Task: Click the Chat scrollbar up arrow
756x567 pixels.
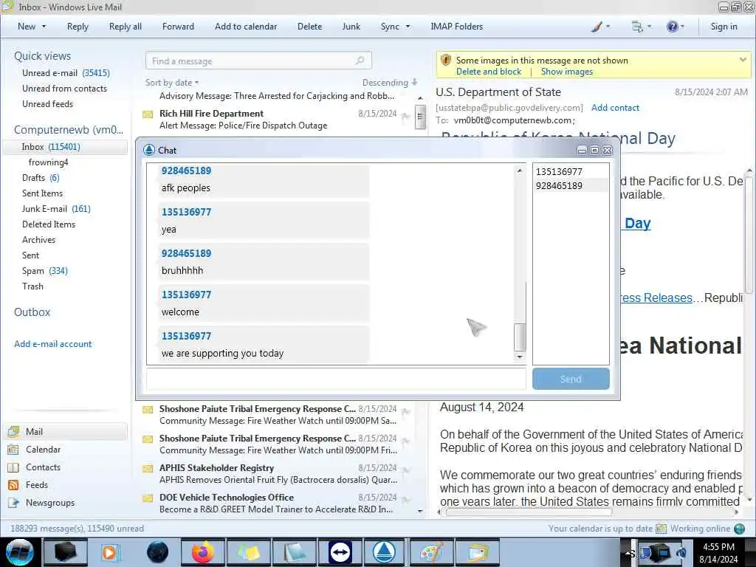Action: pos(519,171)
